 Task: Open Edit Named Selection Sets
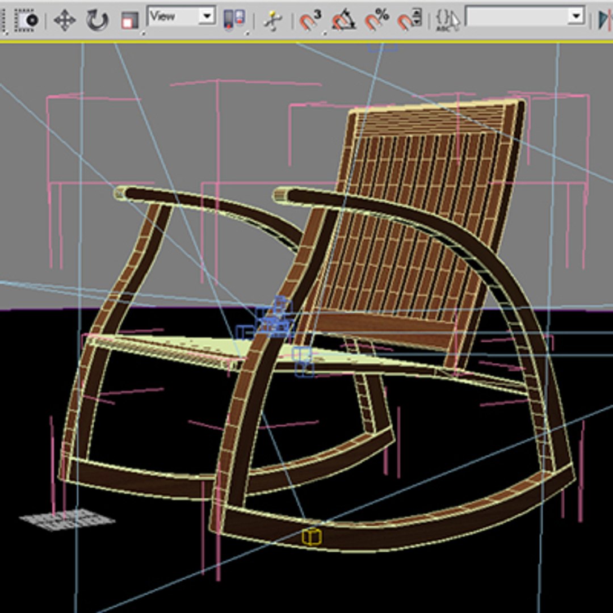pyautogui.click(x=447, y=20)
